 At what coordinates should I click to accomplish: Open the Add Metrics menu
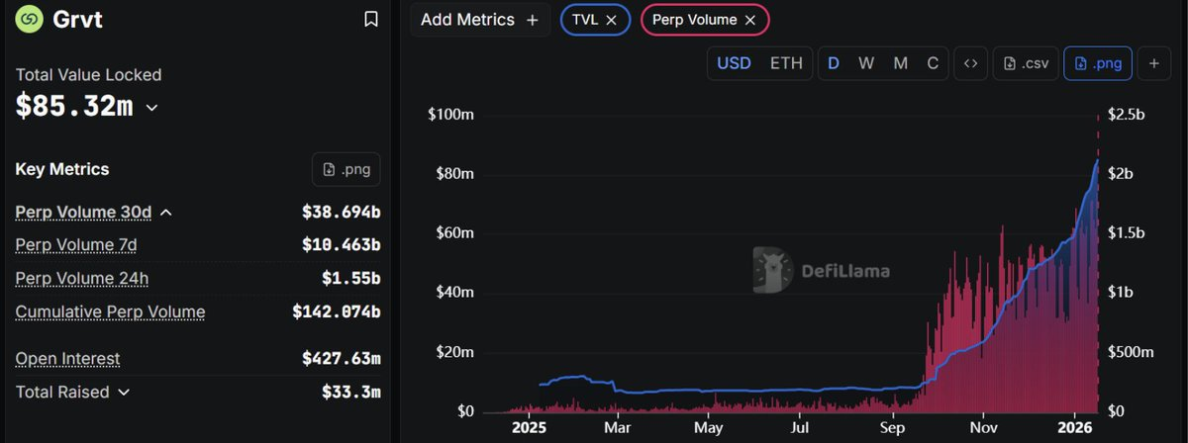pyautogui.click(x=479, y=20)
